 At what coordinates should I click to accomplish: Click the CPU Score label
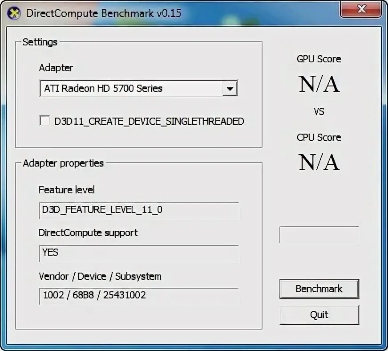(x=319, y=137)
